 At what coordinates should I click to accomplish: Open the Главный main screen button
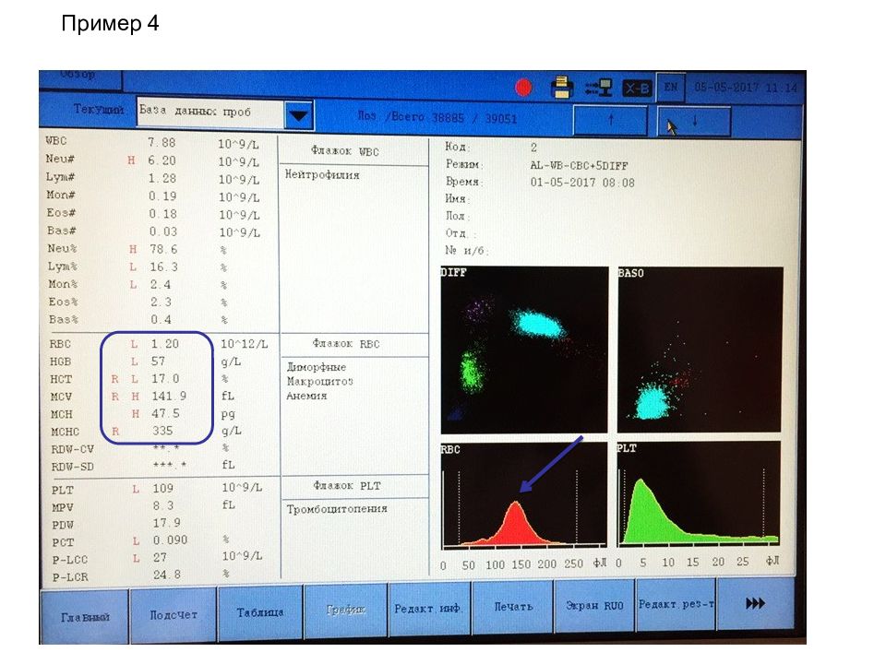coord(85,617)
